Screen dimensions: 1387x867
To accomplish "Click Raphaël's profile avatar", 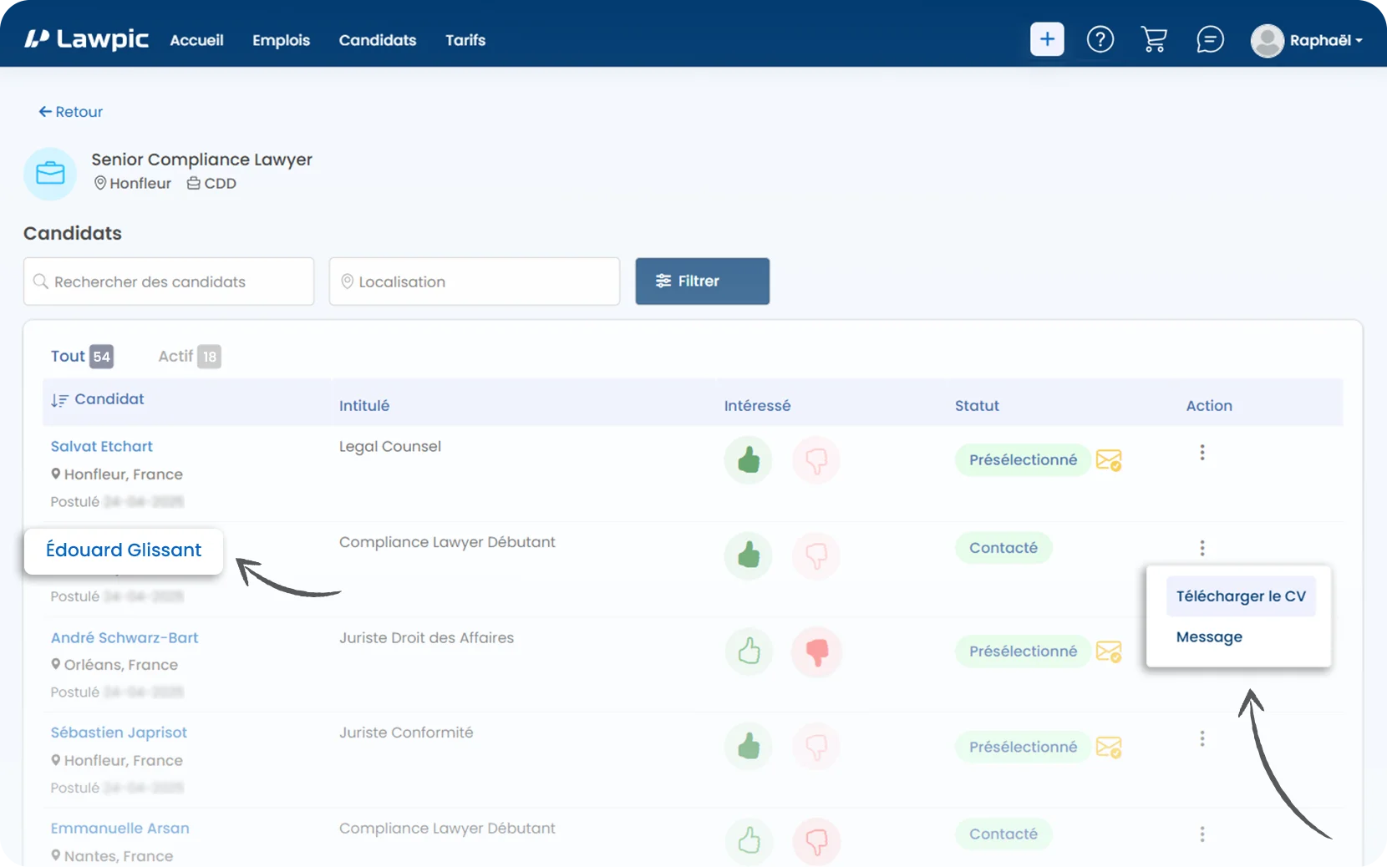I will (x=1267, y=40).
